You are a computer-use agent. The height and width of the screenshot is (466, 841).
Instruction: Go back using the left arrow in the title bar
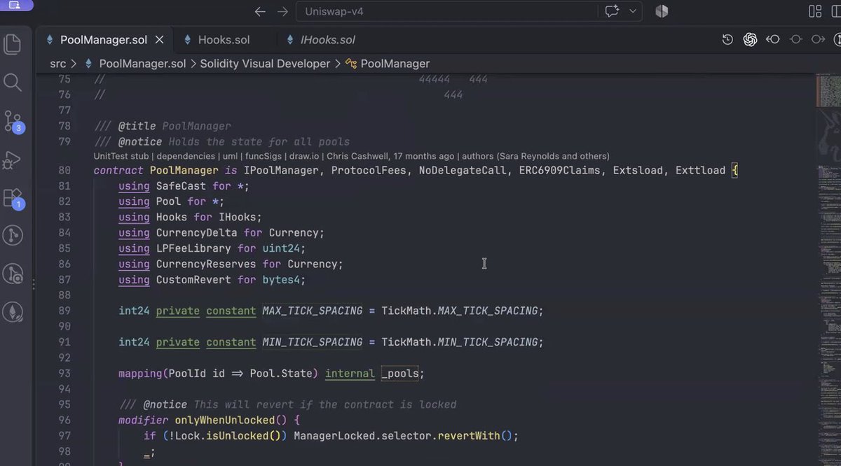[x=260, y=11]
